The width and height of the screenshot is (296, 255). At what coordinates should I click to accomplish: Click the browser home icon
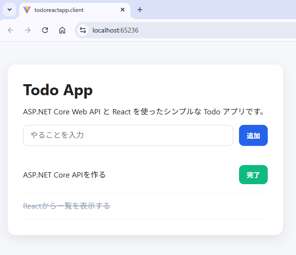62,30
